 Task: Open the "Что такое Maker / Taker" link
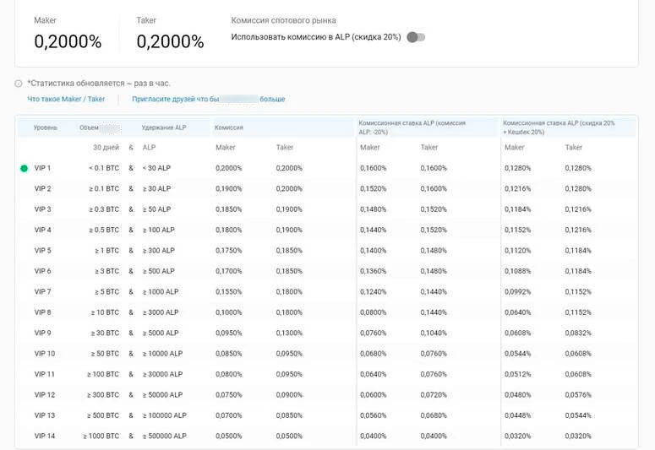tap(66, 100)
